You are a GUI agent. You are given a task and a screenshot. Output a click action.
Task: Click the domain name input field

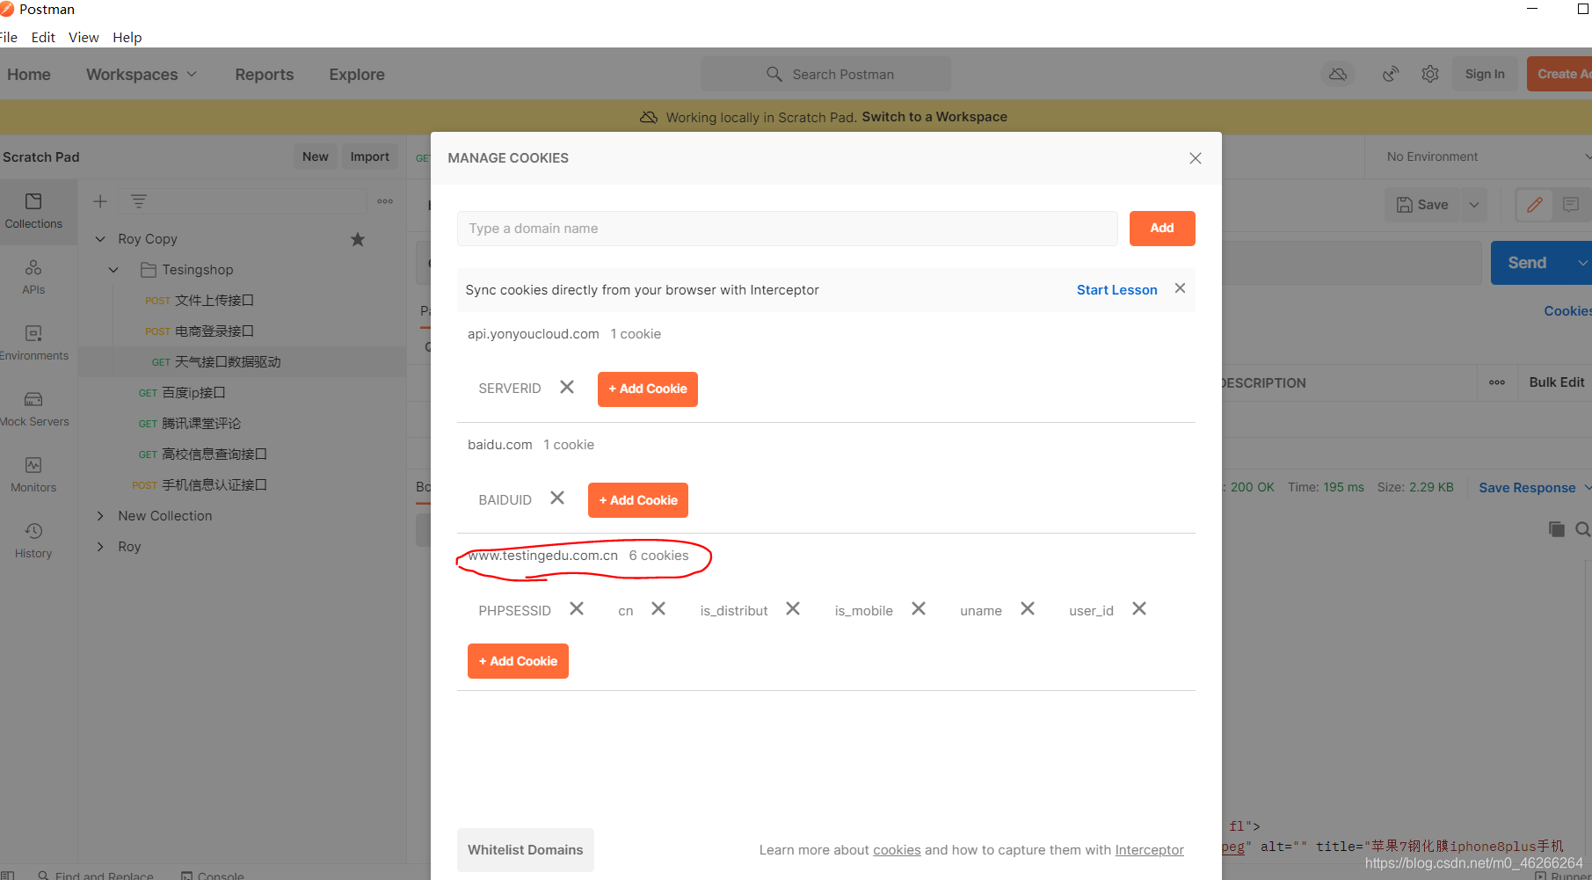787,229
